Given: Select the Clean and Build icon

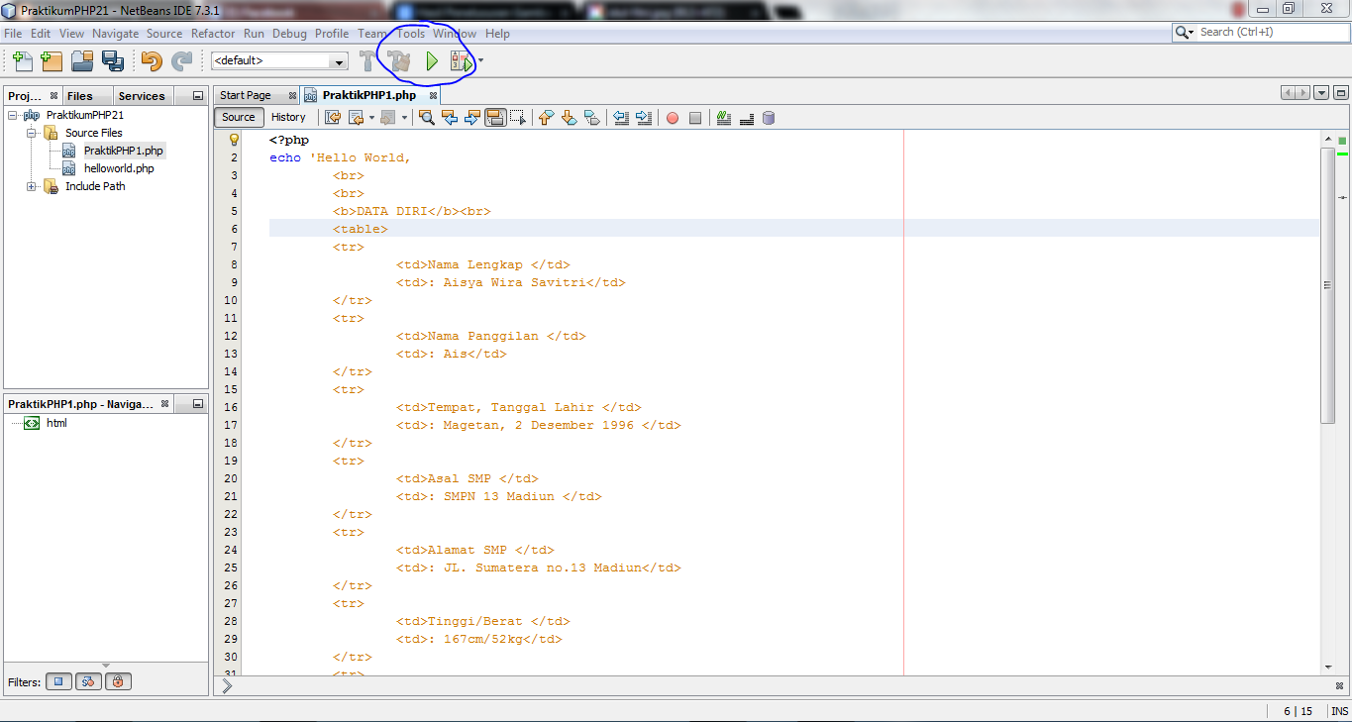Looking at the screenshot, I should click(x=399, y=60).
